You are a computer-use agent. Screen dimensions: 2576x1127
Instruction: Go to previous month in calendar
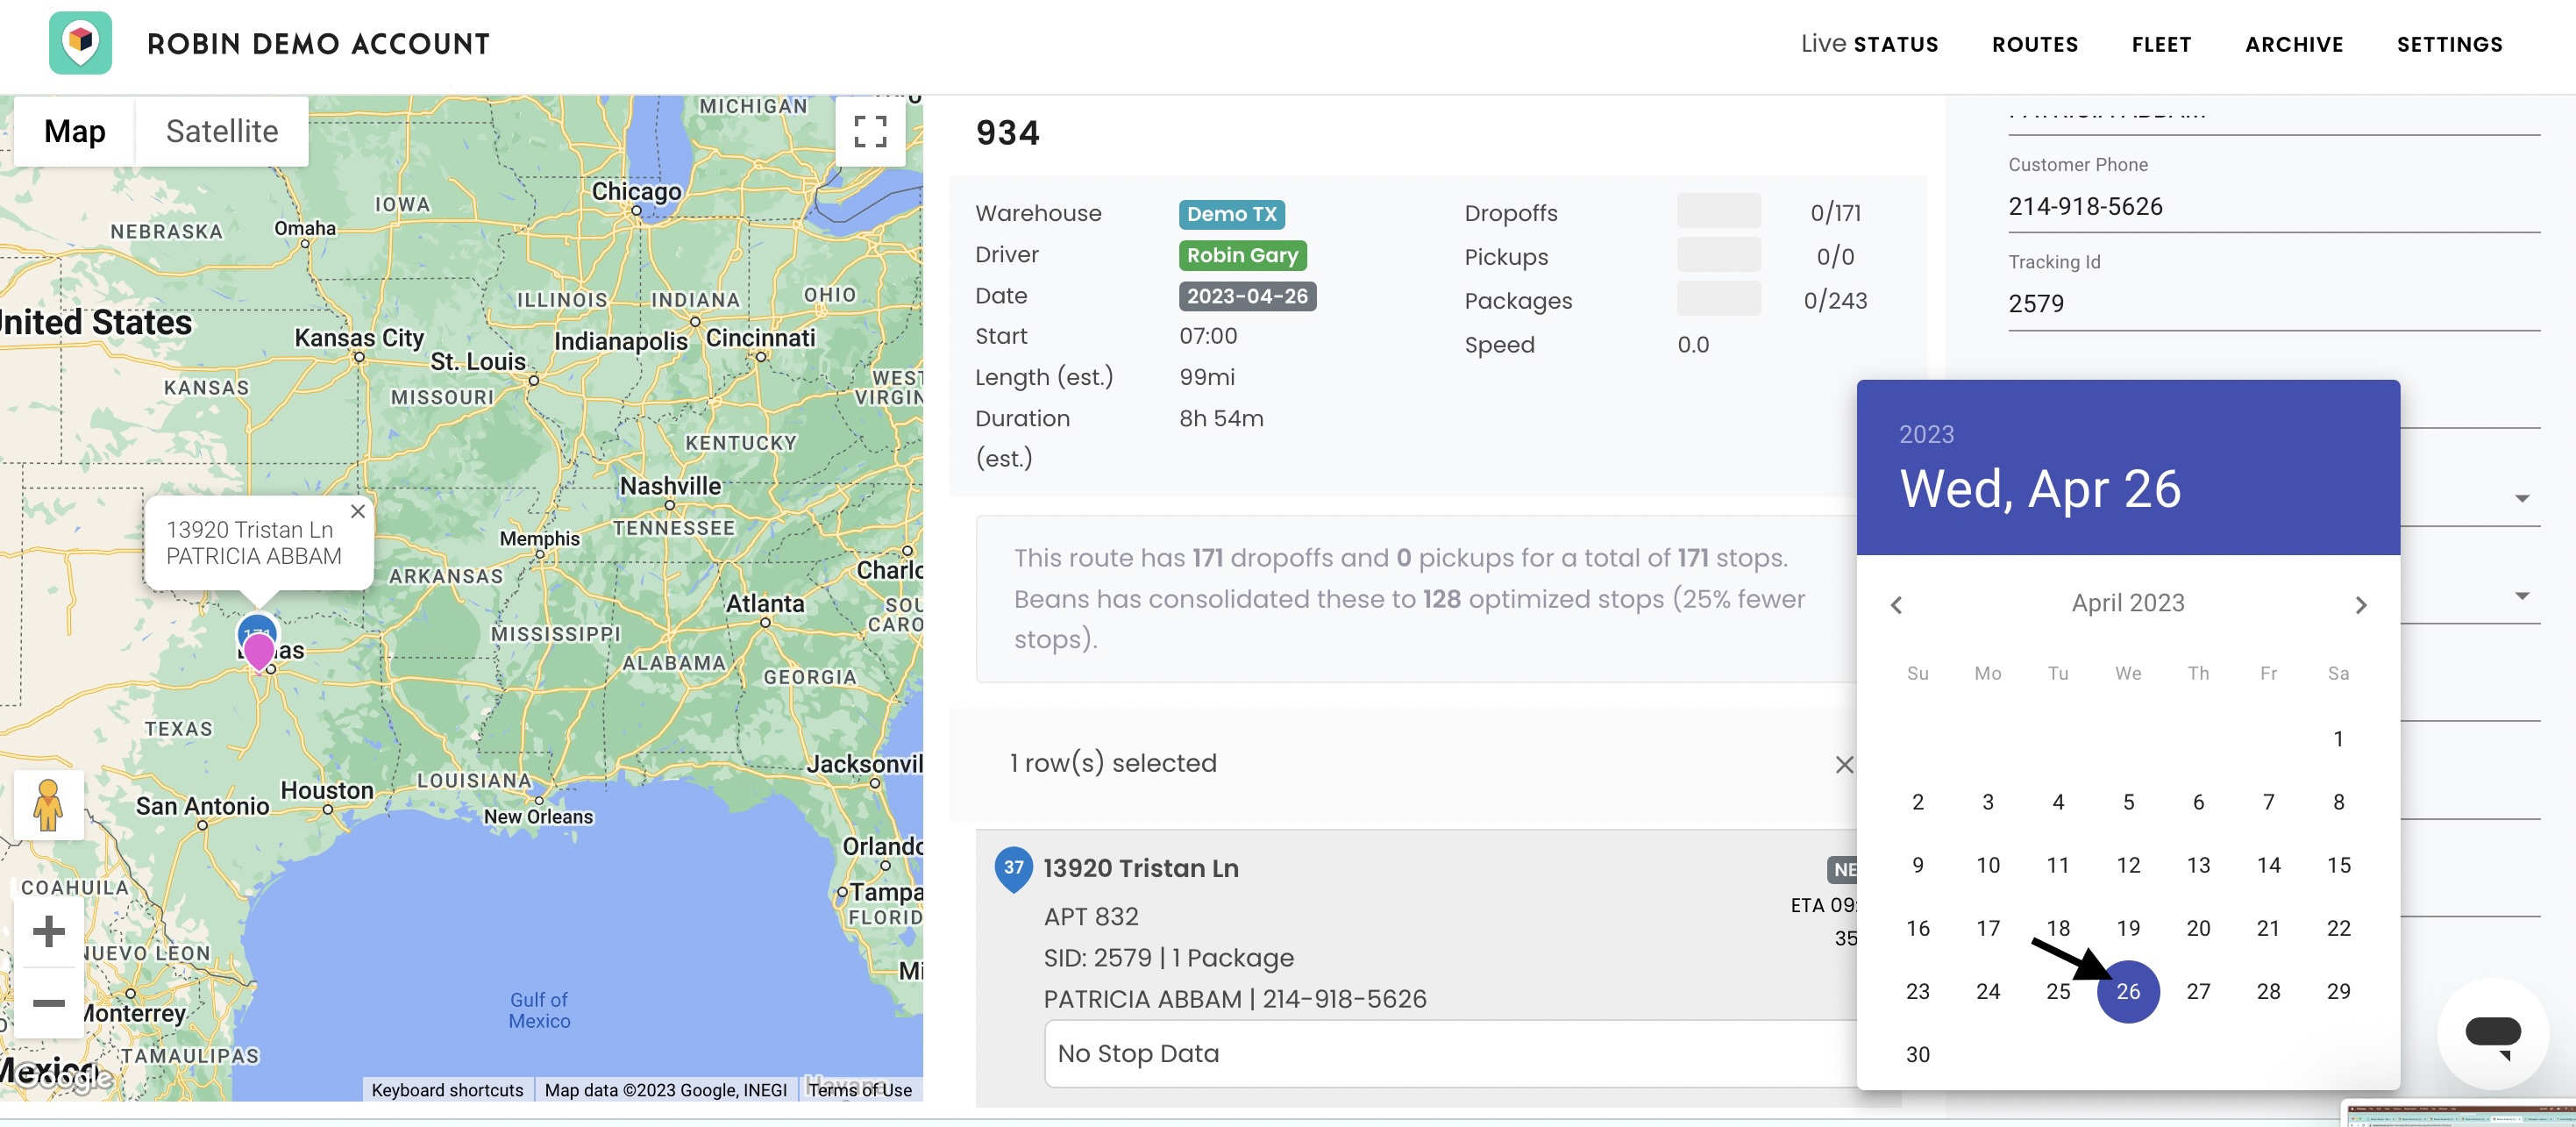(x=1896, y=604)
